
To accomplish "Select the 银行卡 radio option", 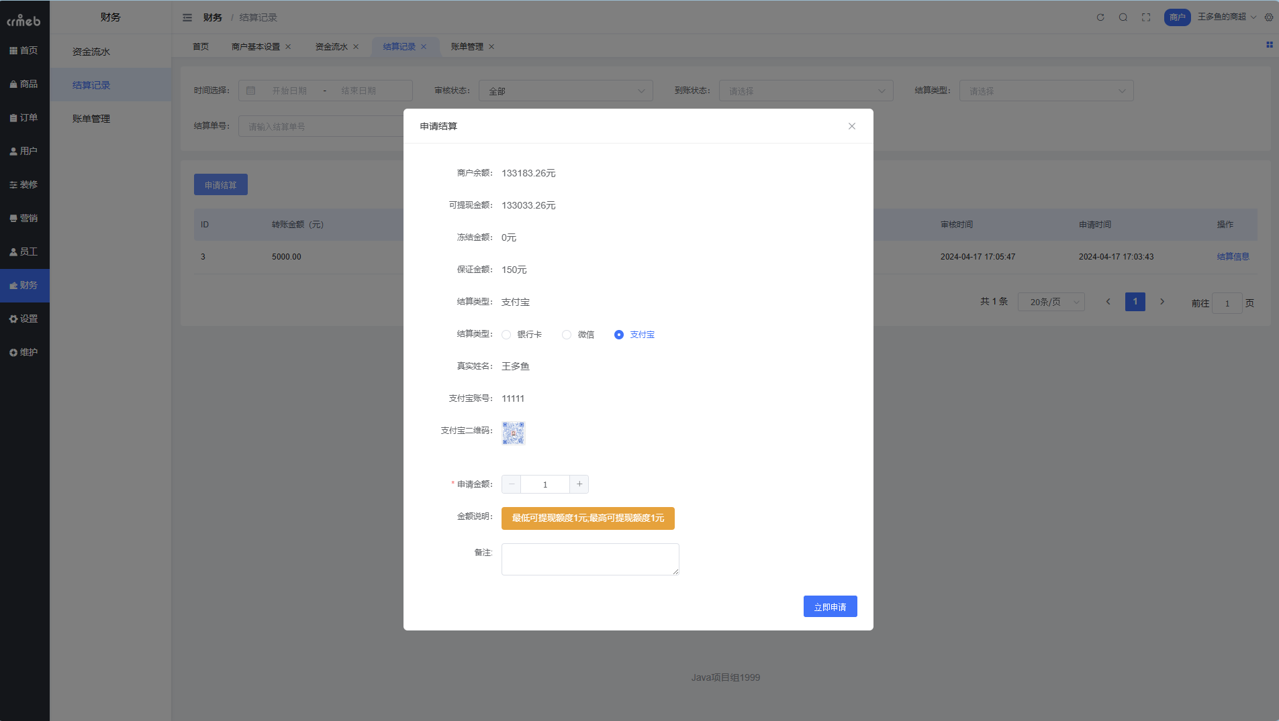I will 507,335.
